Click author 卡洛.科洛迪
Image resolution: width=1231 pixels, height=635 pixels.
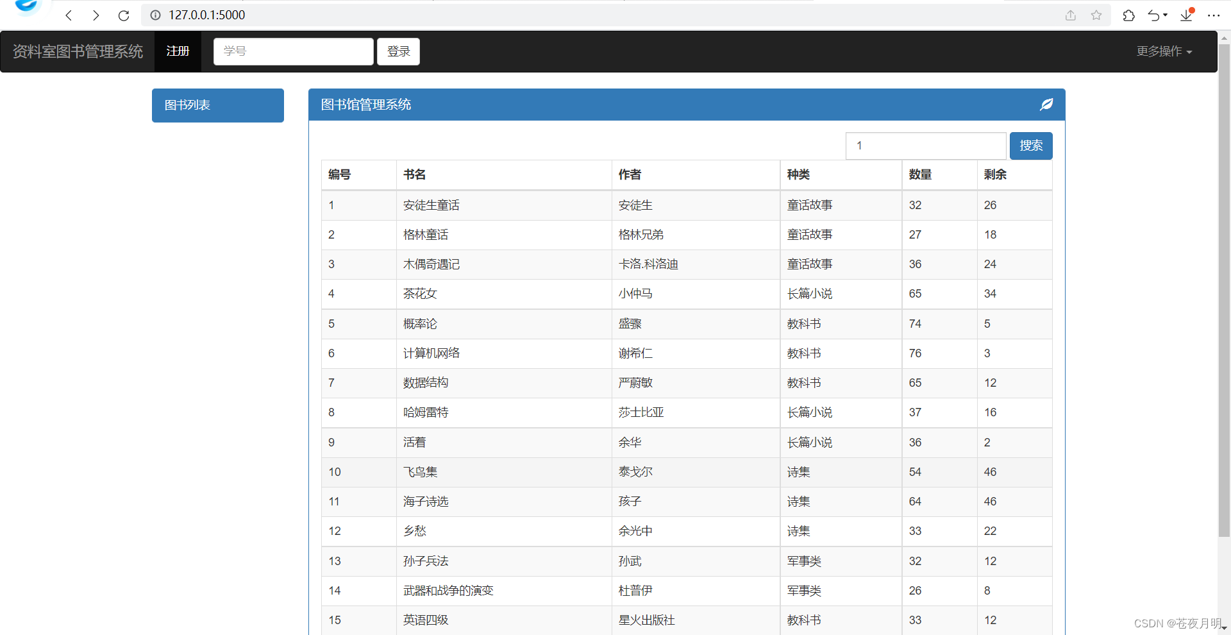point(648,264)
